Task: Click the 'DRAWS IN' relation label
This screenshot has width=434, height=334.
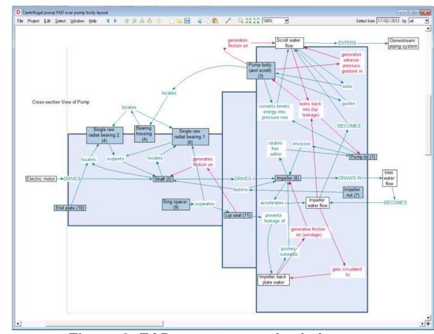Action: (350, 178)
